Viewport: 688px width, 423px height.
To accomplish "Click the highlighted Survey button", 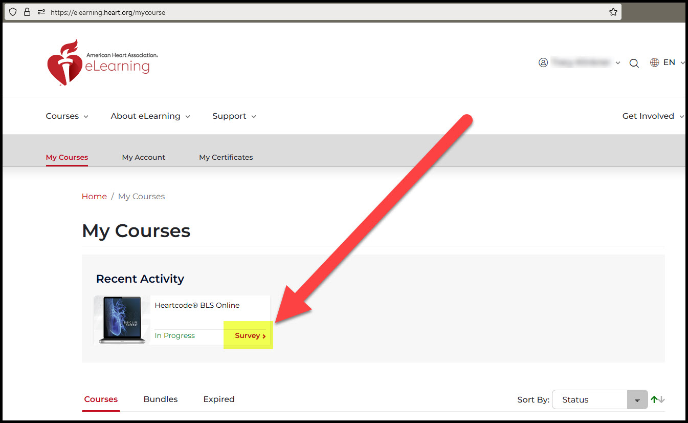I will 248,335.
